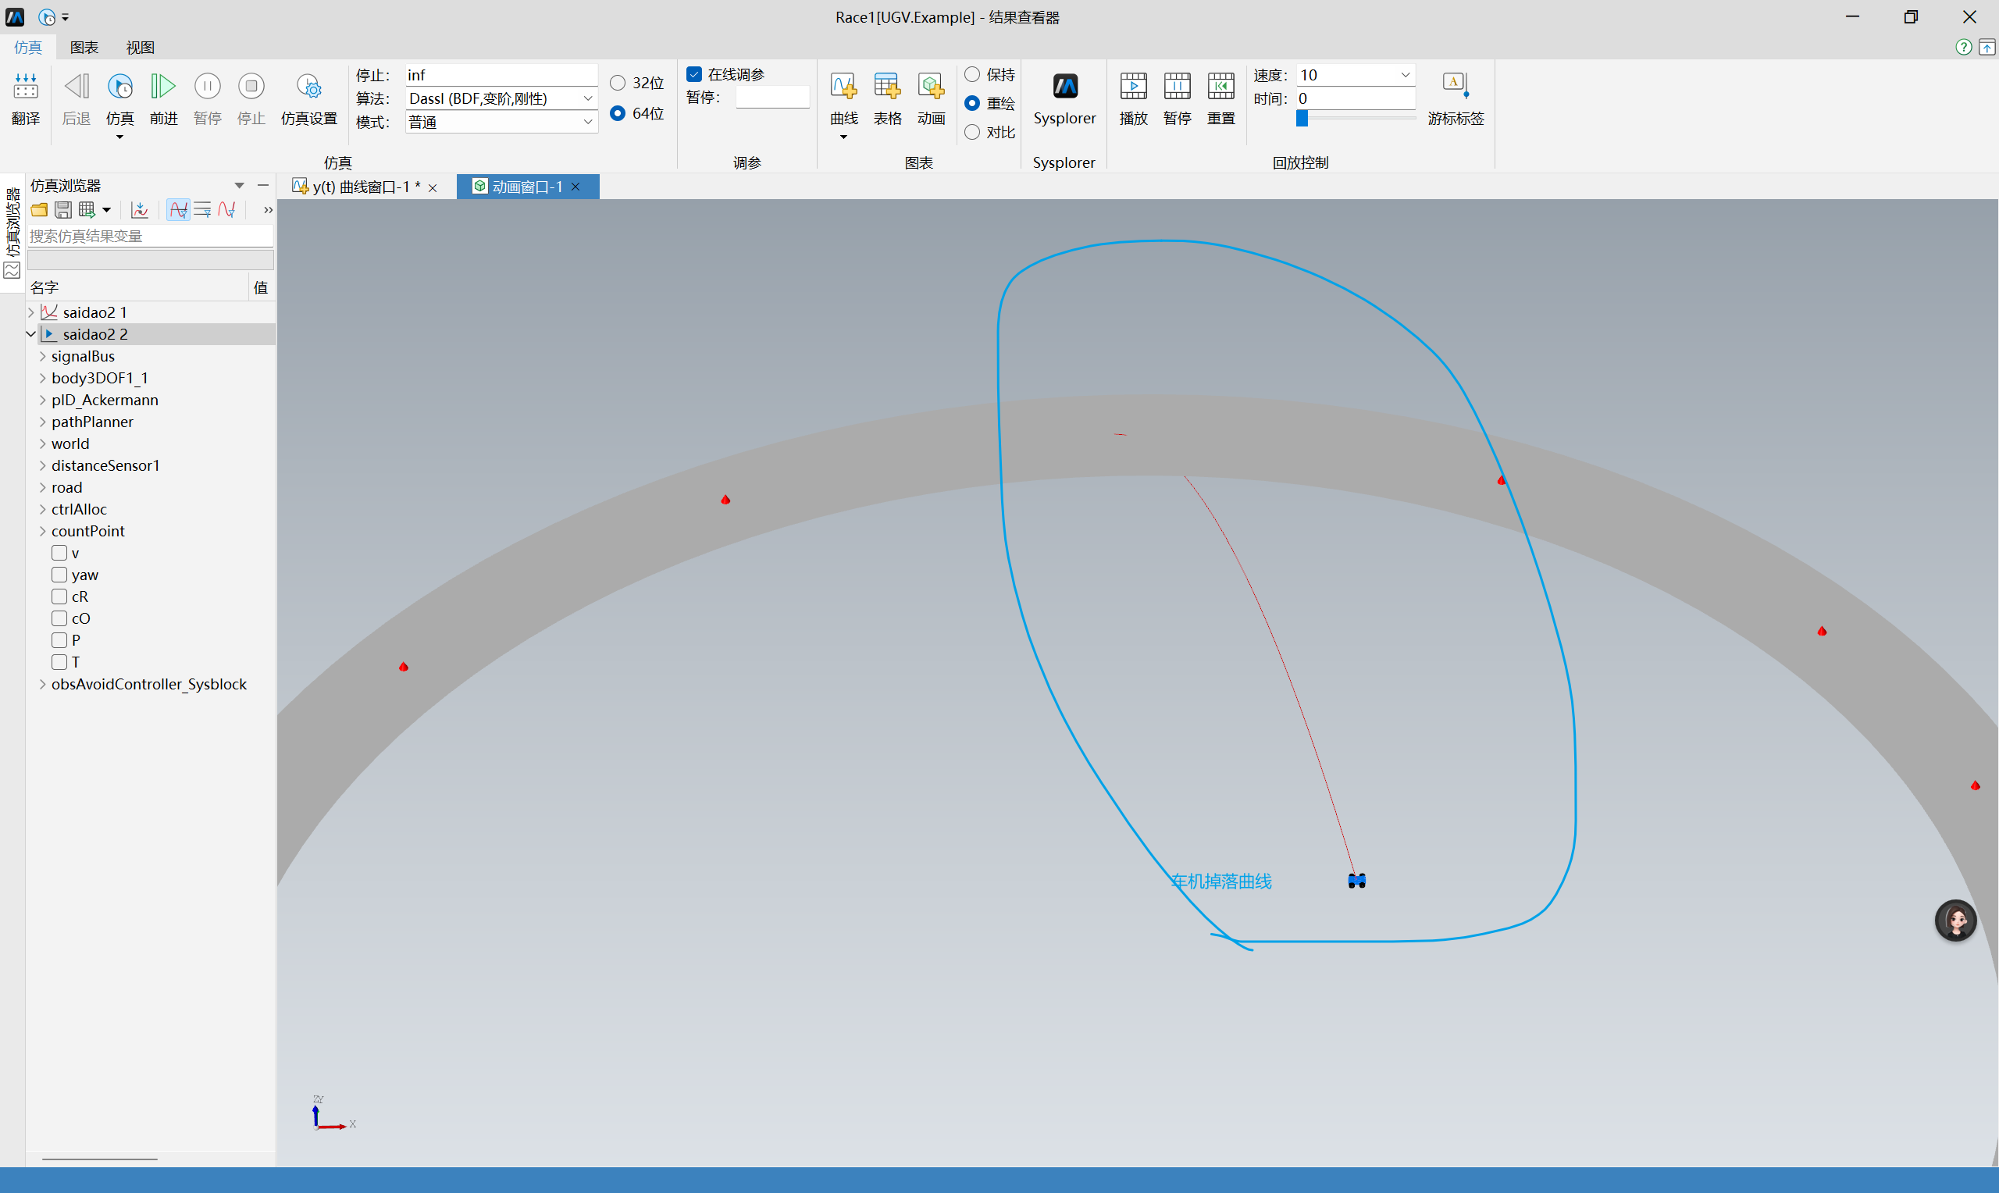Click the lines-list icon in browser toolbar

(202, 211)
